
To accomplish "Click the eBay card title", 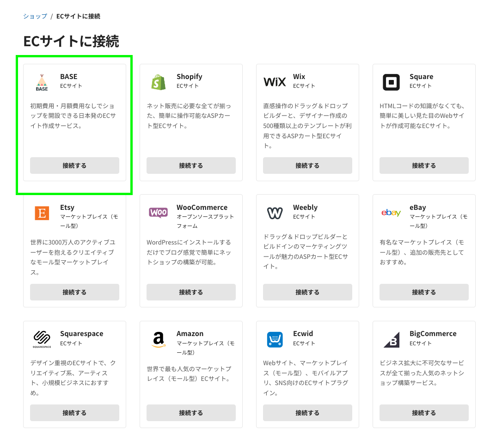I will click(418, 207).
